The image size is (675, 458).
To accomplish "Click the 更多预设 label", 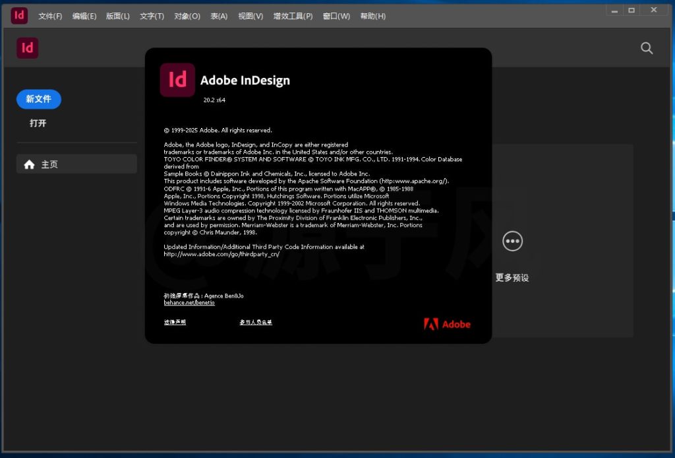I will (512, 277).
